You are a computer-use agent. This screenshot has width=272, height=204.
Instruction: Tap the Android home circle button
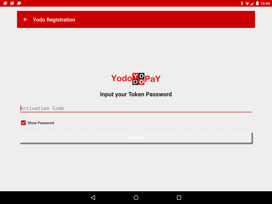(x=136, y=198)
